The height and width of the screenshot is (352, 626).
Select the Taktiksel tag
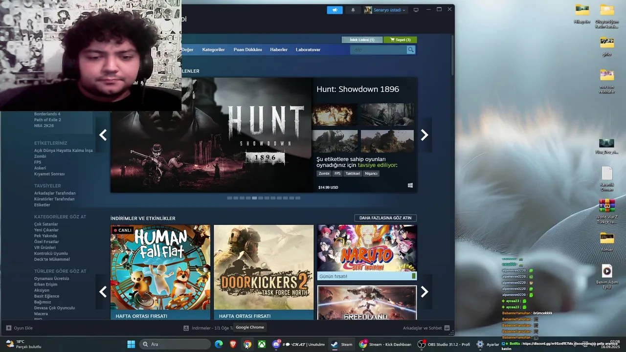353,174
